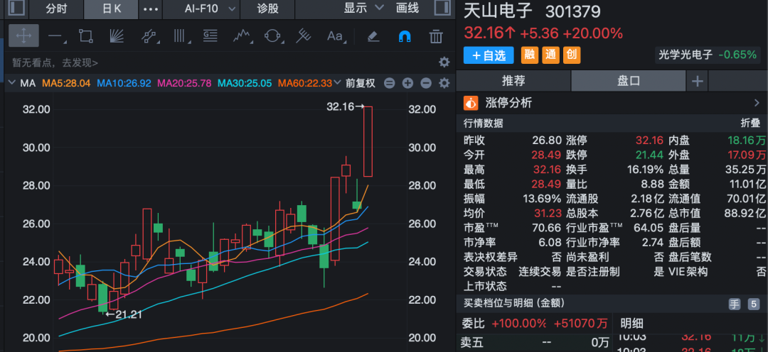
Task: Click the circled equals reset icon
Action: 390,83
